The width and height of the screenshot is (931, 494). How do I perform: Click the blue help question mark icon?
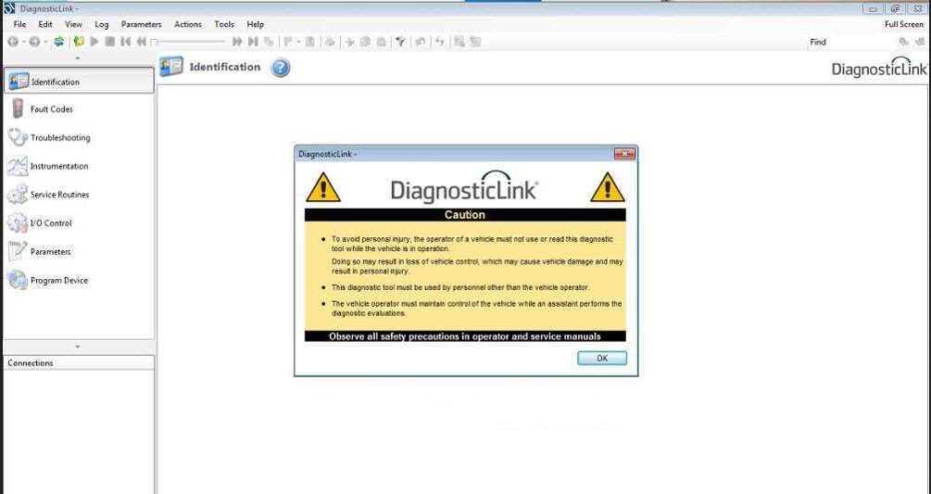click(281, 68)
